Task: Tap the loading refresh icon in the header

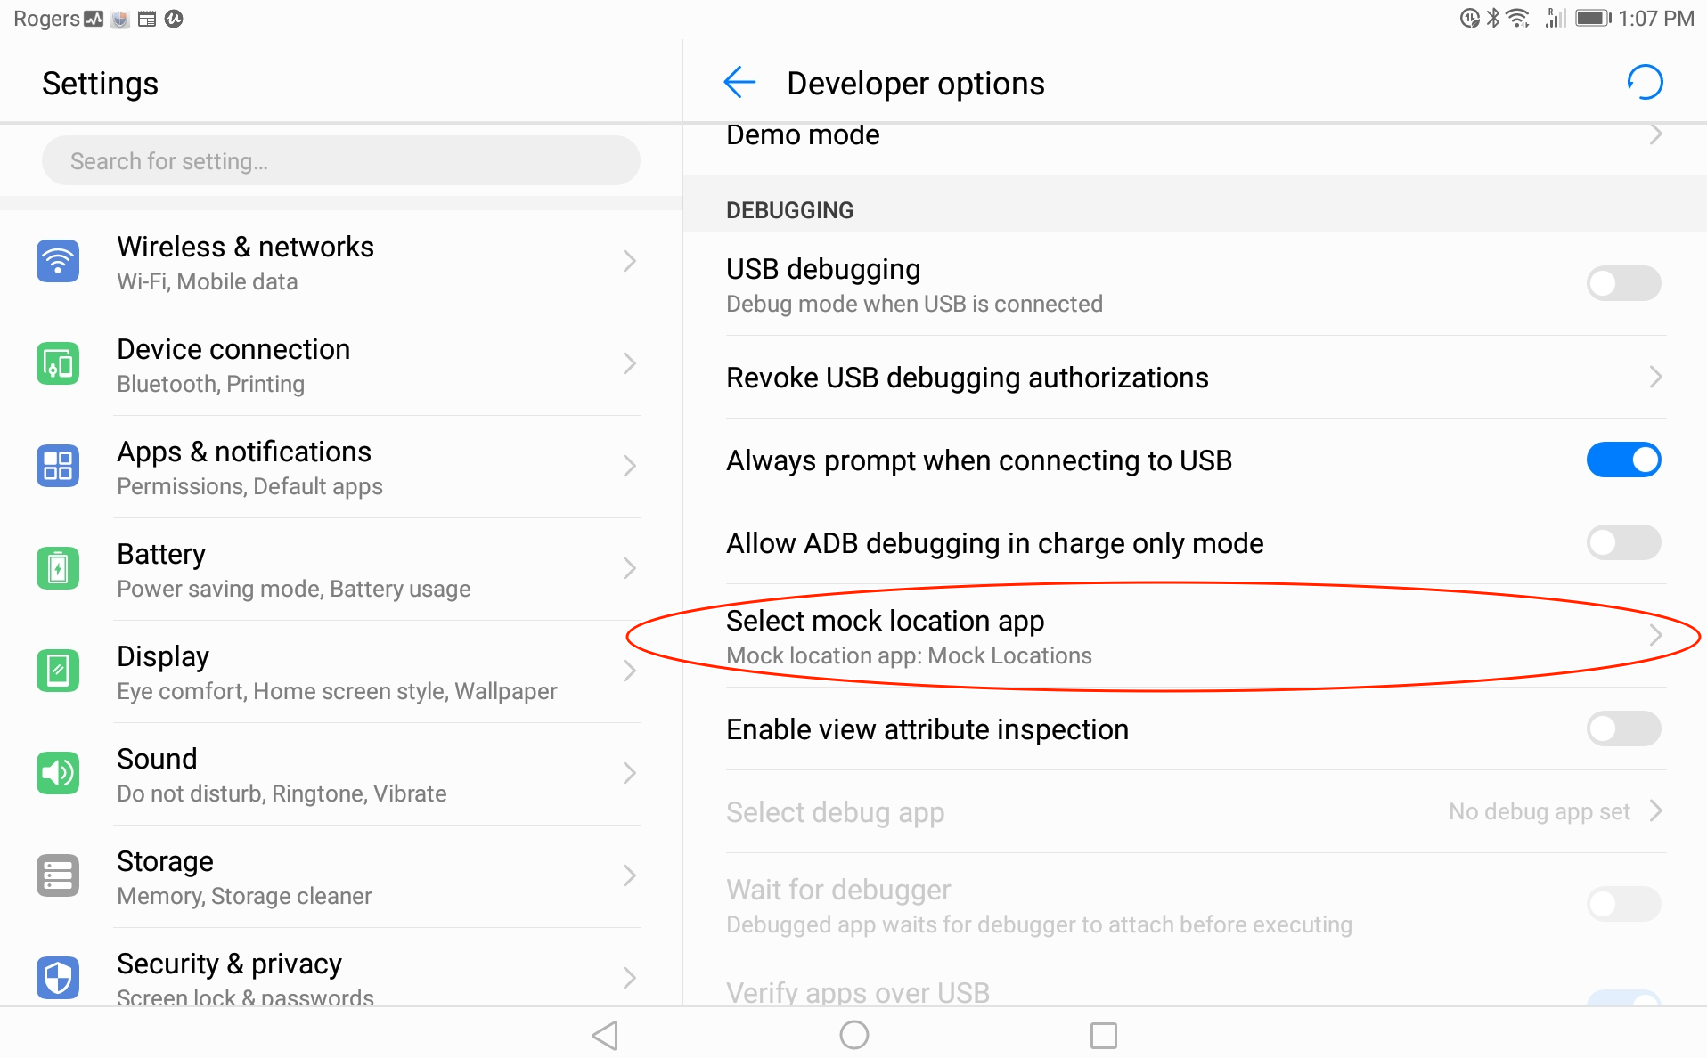Action: point(1645,83)
